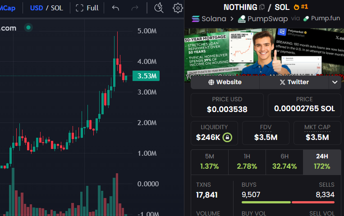344x216 pixels.
Task: Click the LIQUIDITY $246K value
Action: point(208,137)
